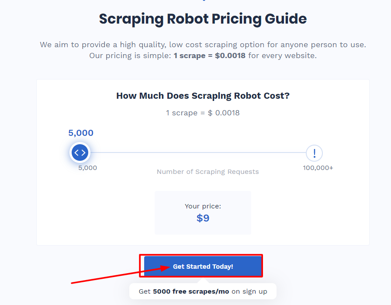Click the bold 5,000 counter above the slider
This screenshot has width=391, height=305.
[x=81, y=133]
